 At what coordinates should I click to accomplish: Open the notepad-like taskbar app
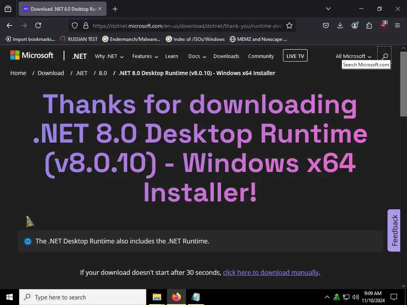pyautogui.click(x=196, y=297)
